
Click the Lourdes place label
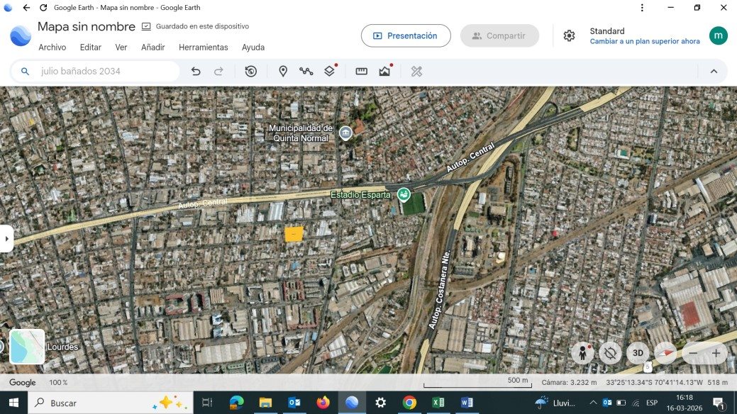[x=62, y=347]
